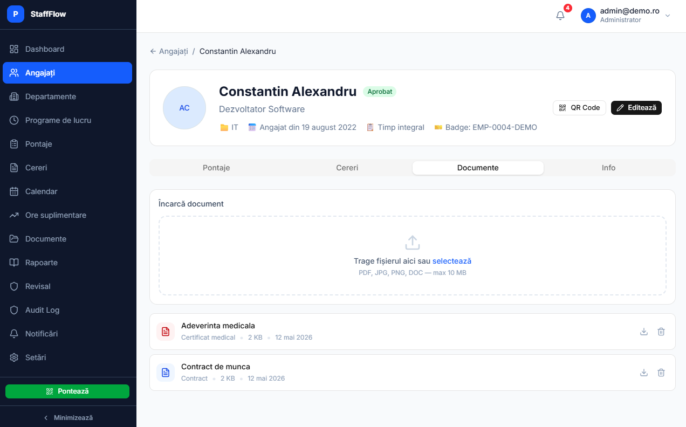Screen dimensions: 686x427
Task: Click the AC employee avatar
Action: point(184,108)
